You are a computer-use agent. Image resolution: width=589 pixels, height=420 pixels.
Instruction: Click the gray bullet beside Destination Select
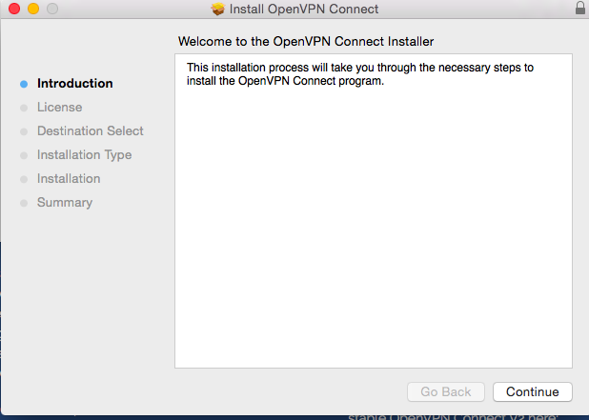point(24,131)
